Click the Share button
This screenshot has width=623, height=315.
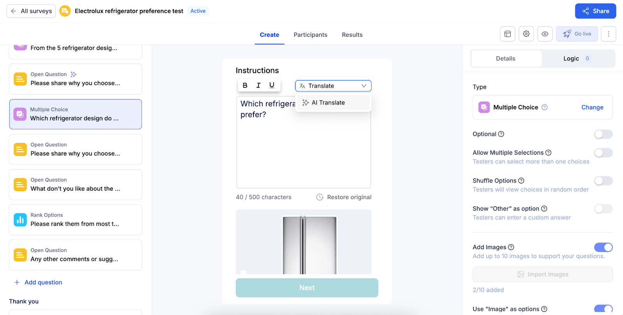[x=595, y=11]
